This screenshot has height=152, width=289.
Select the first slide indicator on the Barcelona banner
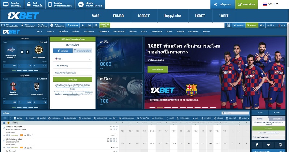point(152,107)
